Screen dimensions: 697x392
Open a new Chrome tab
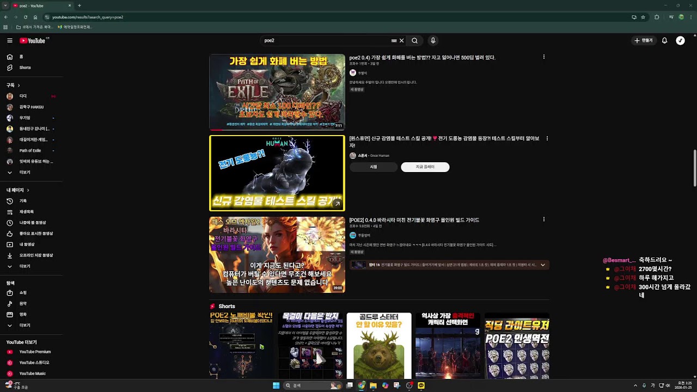click(80, 5)
